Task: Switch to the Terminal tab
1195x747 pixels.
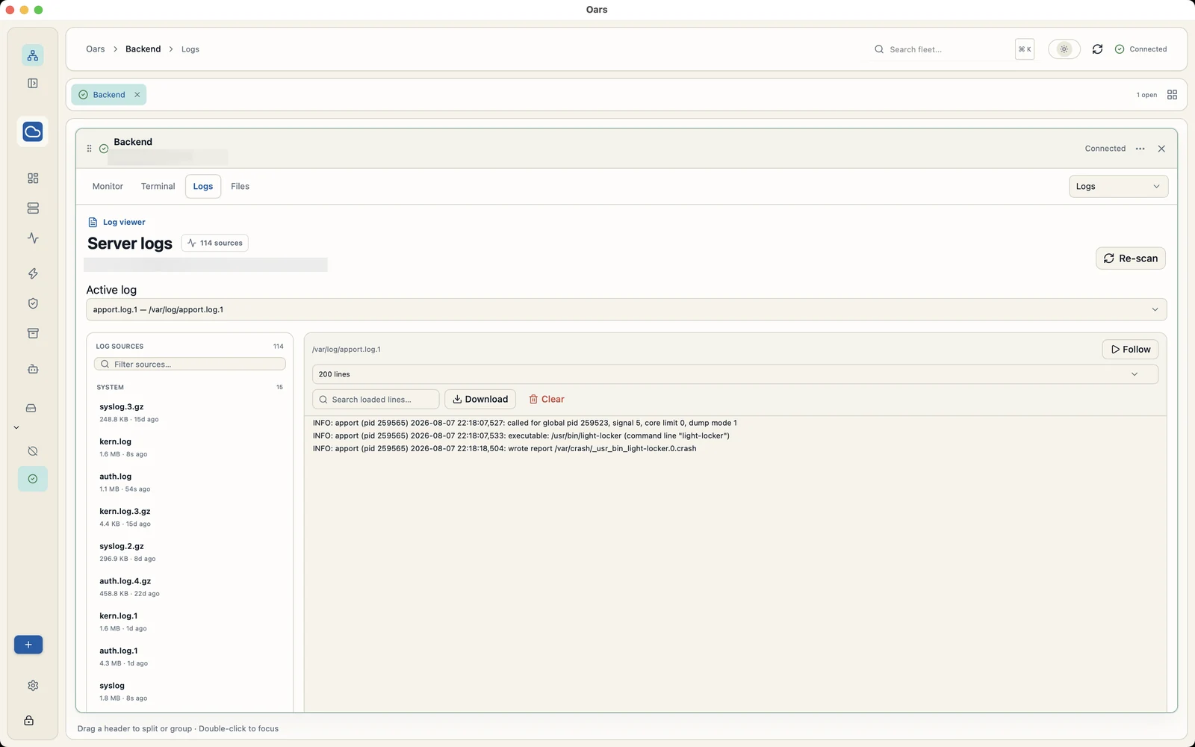Action: tap(158, 187)
